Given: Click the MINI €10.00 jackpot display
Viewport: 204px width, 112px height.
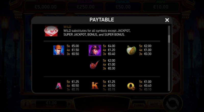Looking at the screenshot, I should 161,7.
